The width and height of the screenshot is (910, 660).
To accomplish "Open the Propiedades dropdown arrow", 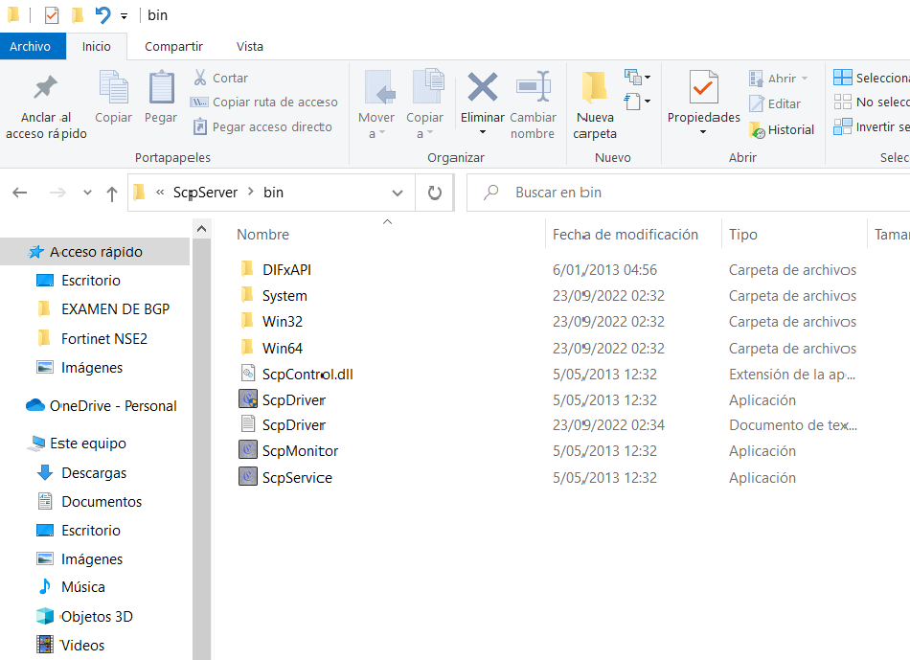I will (703, 132).
